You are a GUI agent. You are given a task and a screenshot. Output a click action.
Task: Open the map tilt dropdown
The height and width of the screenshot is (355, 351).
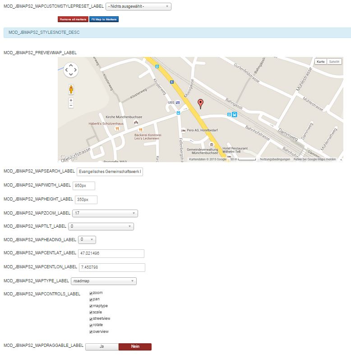pyautogui.click(x=101, y=226)
